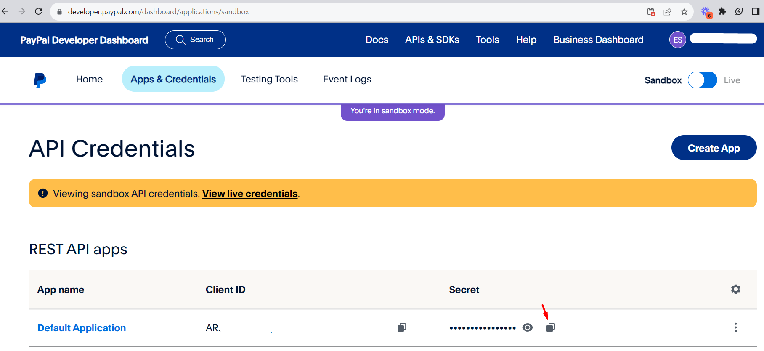Viewport: 764px width, 351px height.
Task: Go forward in browser history
Action: point(22,11)
